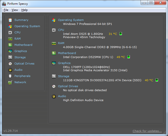
Task: Open the Summary sidebar clipboard icon
Action: [x=10, y=20]
